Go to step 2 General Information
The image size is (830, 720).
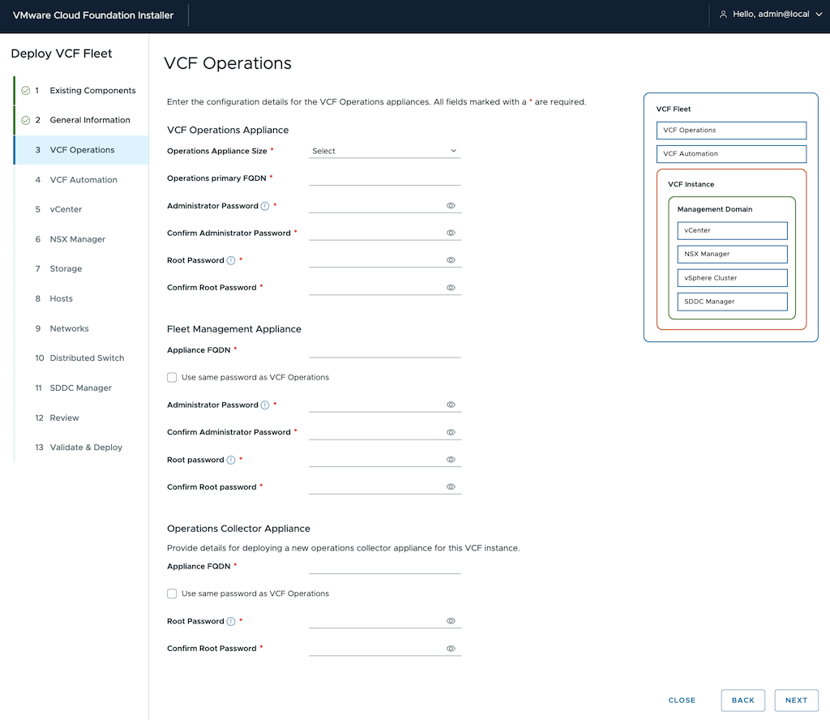81,120
